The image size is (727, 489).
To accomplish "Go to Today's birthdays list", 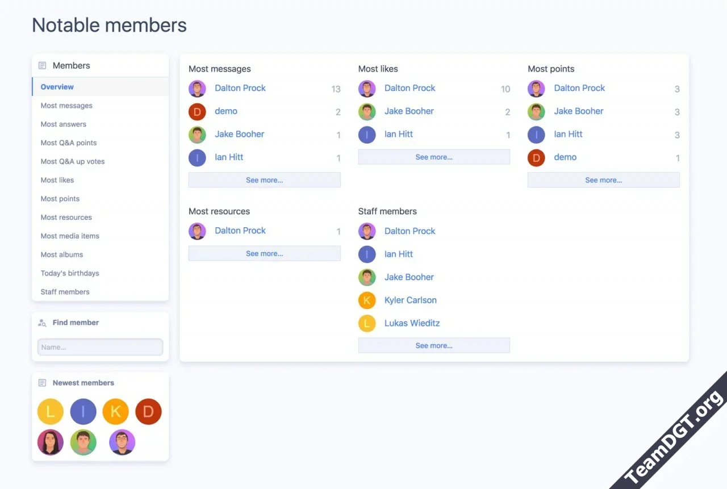I will (x=70, y=273).
